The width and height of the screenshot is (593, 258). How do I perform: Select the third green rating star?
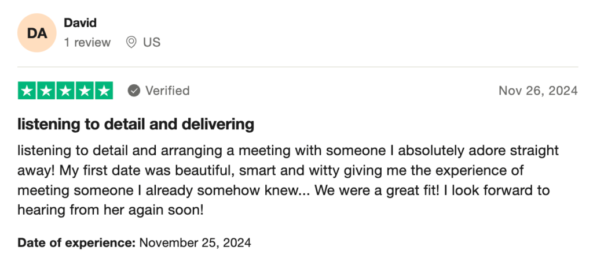pos(65,91)
